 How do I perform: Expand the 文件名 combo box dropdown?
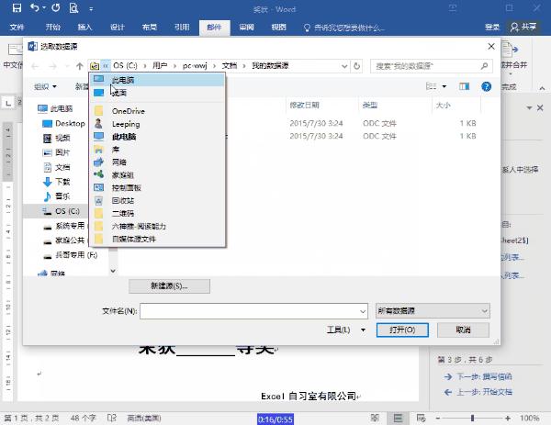click(x=363, y=311)
